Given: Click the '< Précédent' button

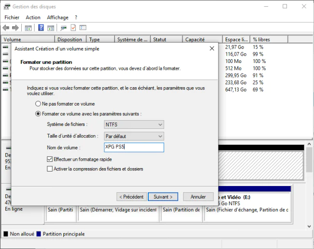Looking at the screenshot, I should click(131, 197).
